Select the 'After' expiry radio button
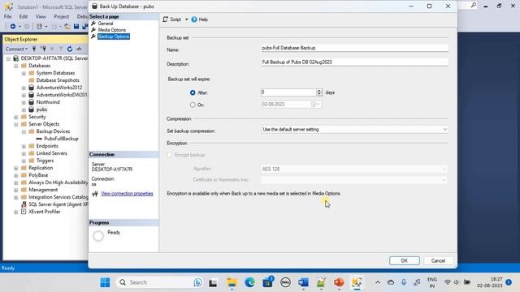This screenshot has height=292, width=520. pos(193,92)
